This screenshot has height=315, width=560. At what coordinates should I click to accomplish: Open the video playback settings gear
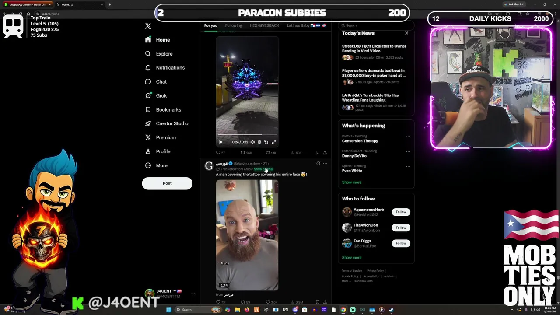pyautogui.click(x=259, y=142)
